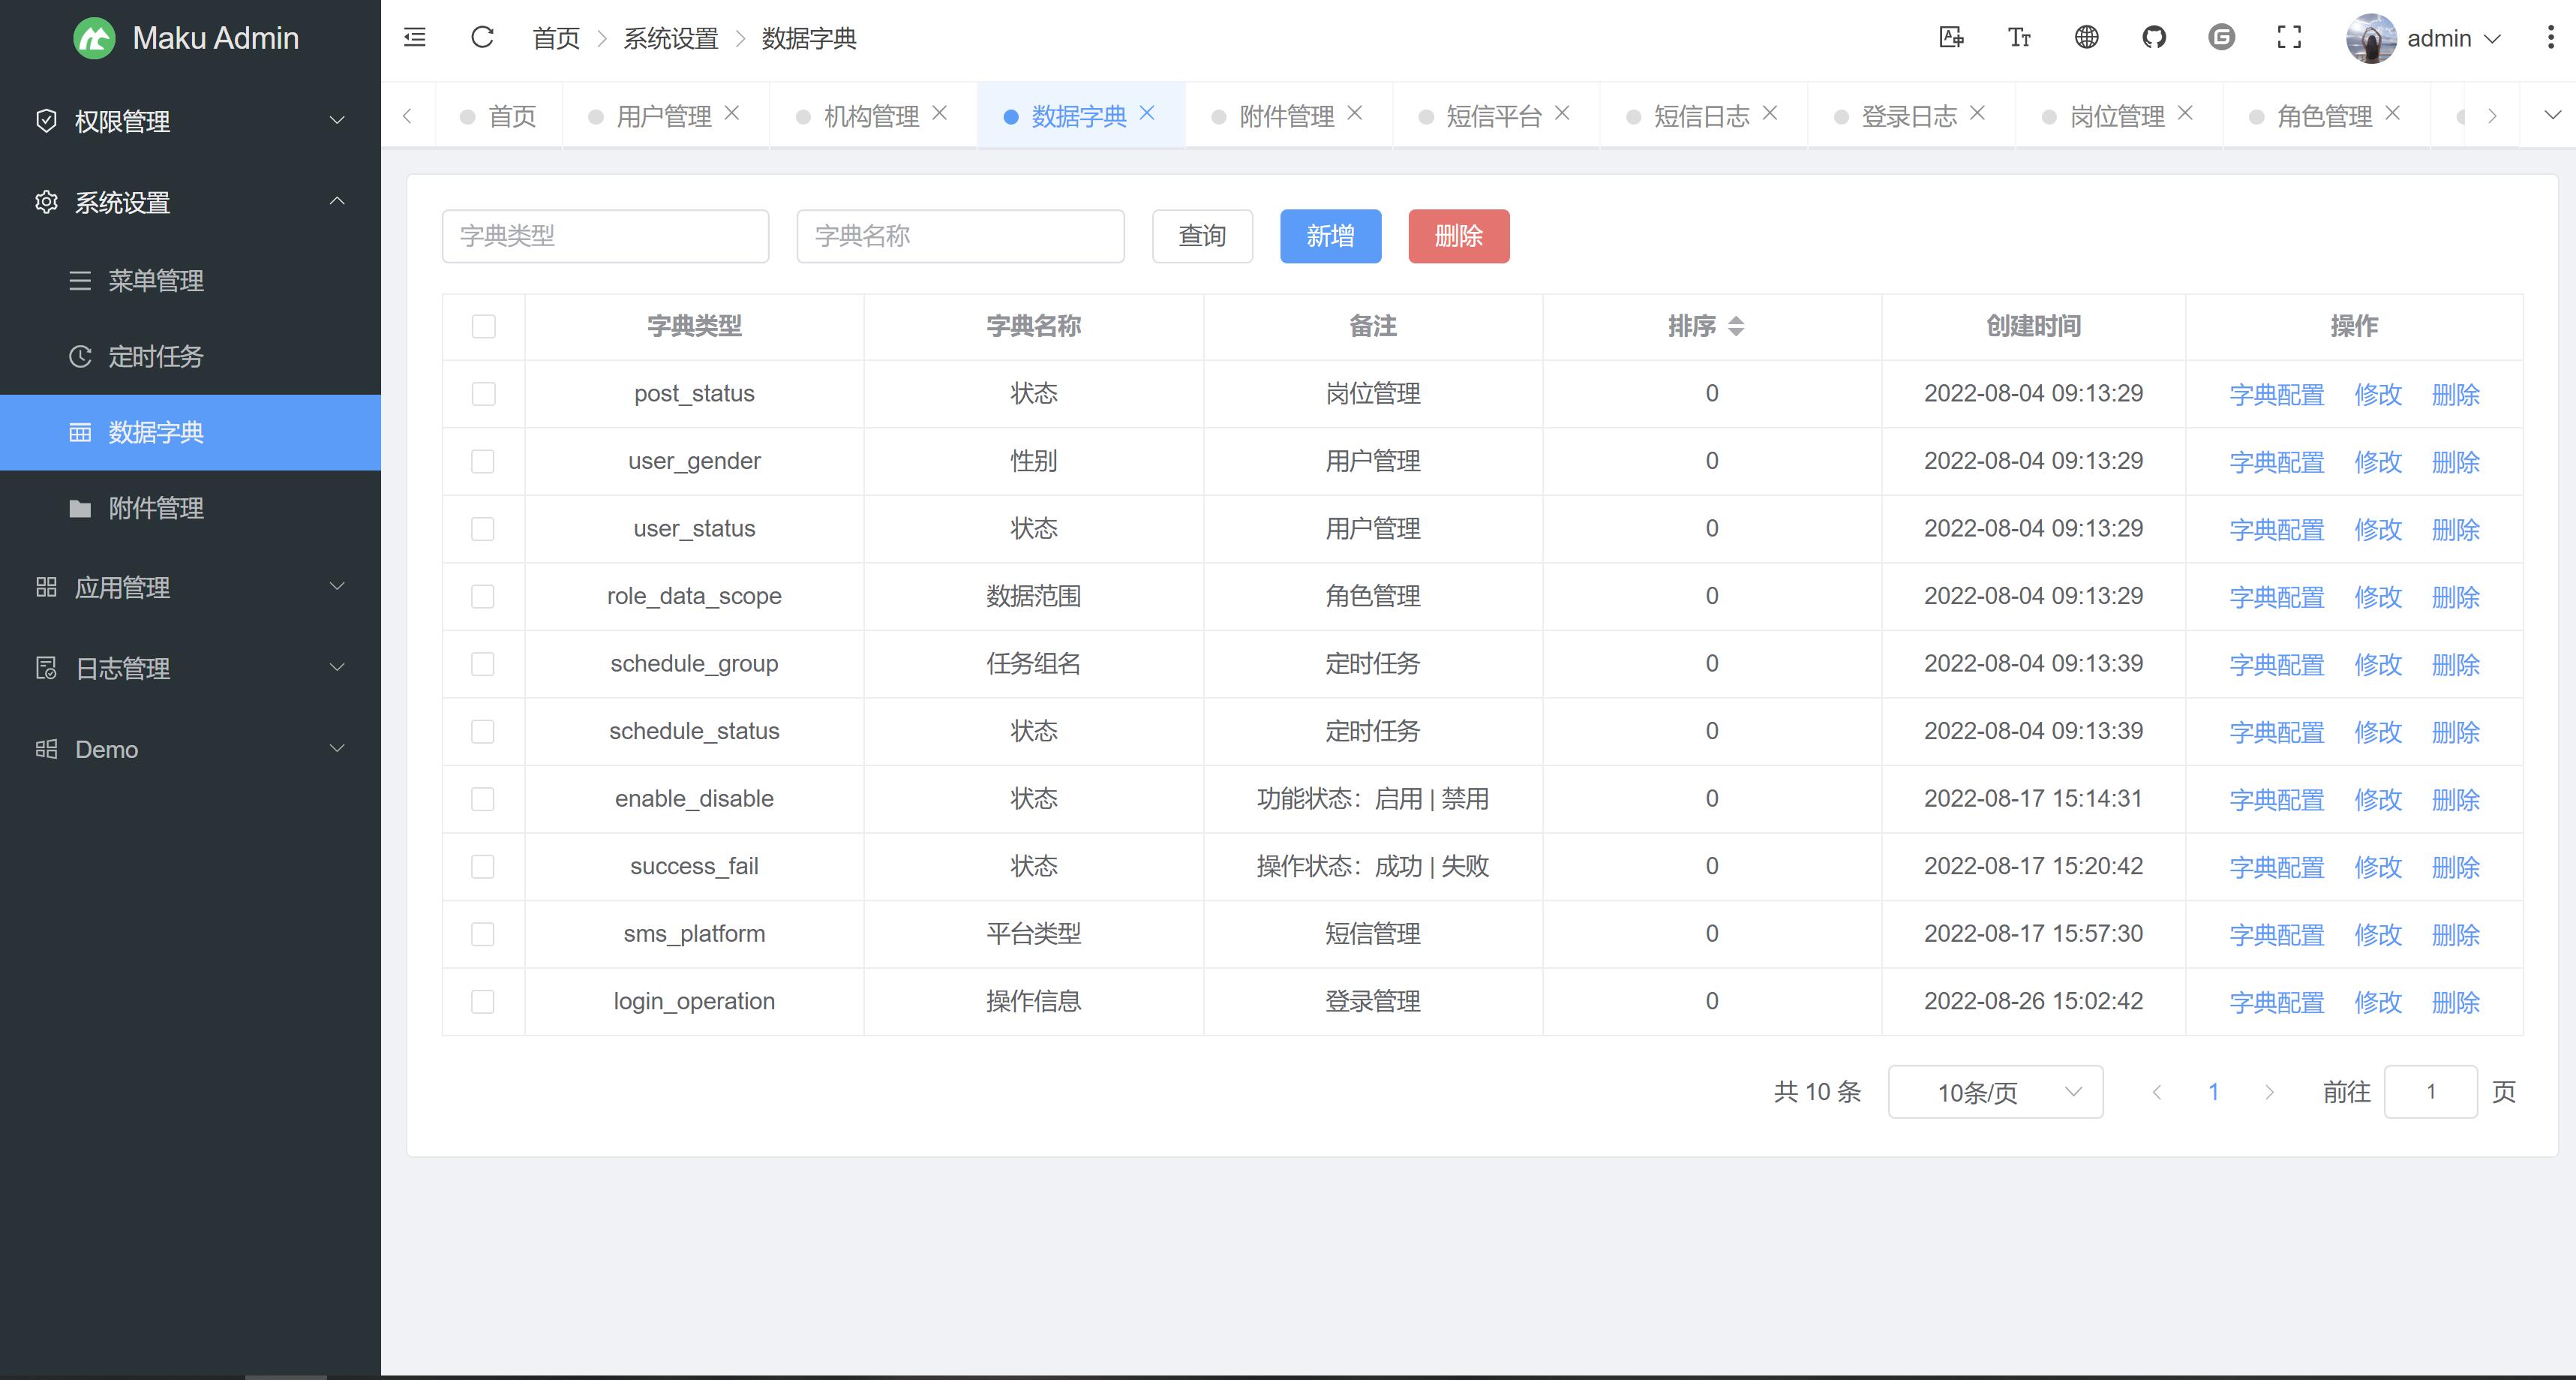Collapse the sidebar with the fold icon

pyautogui.click(x=414, y=38)
